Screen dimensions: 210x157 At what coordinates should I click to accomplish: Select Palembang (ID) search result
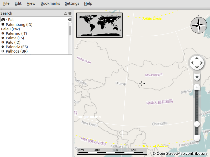pos(19,25)
